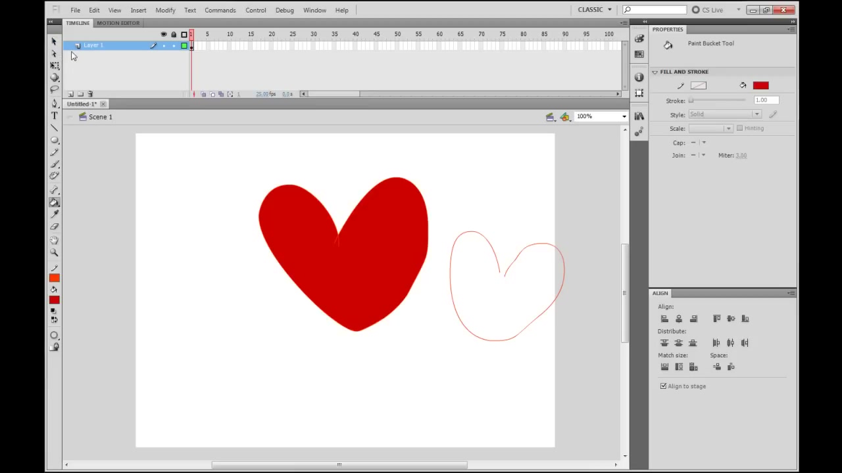Select the Layer 1 timeline row
842x473 pixels.
point(125,45)
